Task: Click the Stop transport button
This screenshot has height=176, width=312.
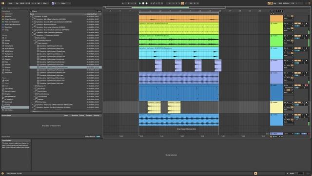Action: [143, 3]
